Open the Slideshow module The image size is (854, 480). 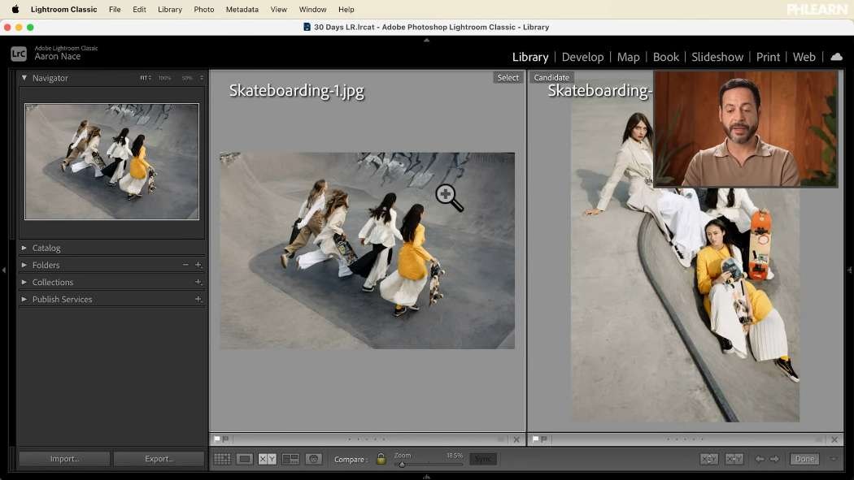(717, 57)
